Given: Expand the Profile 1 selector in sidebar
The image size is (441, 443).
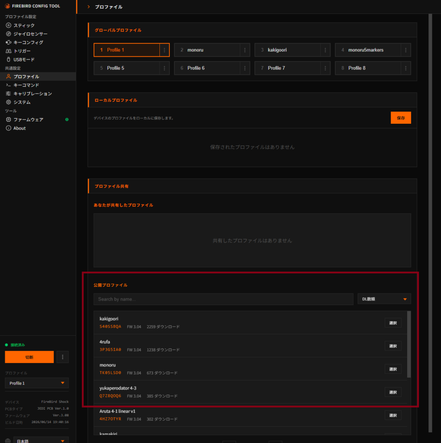Looking at the screenshot, I should pos(37,383).
